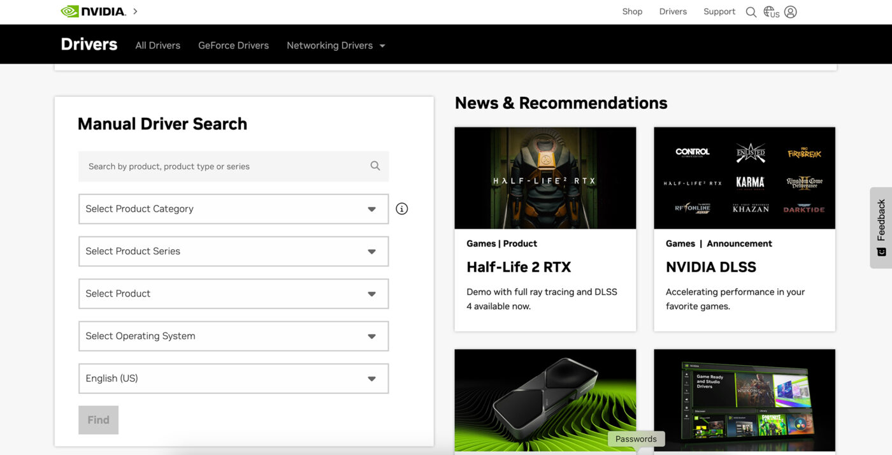Open the user account icon
Screen dimensions: 892x455
coord(791,12)
